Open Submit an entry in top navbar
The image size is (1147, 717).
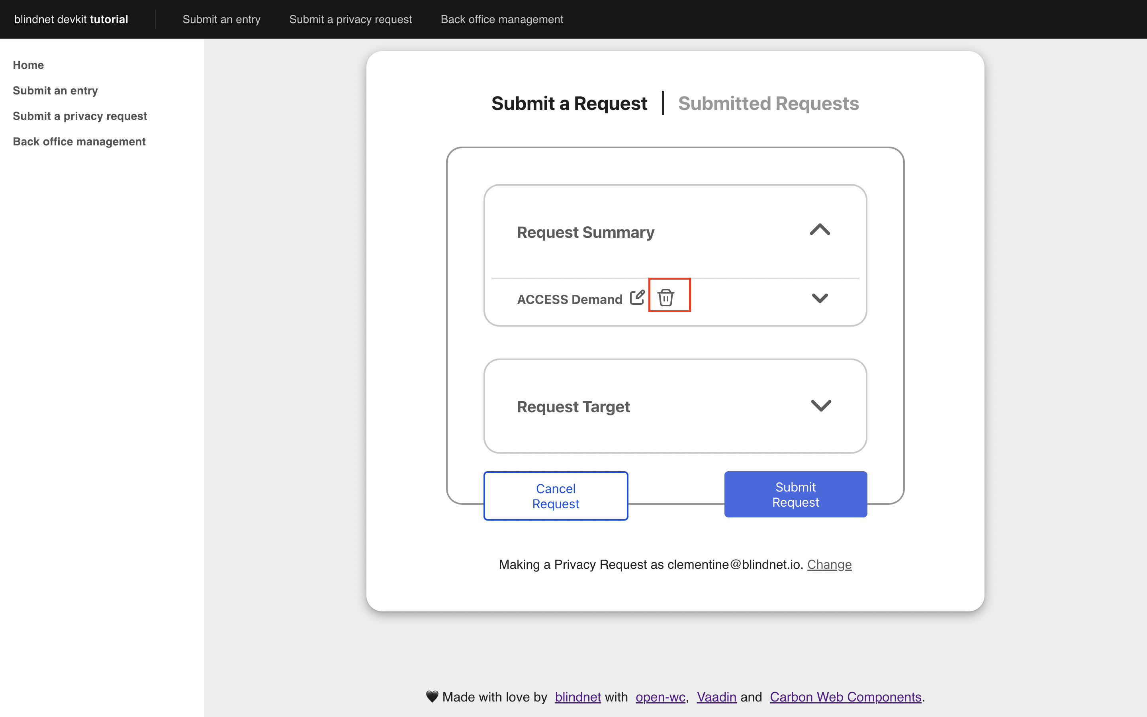click(221, 20)
